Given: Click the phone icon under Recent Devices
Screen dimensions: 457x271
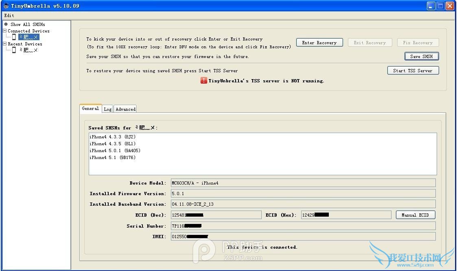Looking at the screenshot, I should [x=14, y=50].
